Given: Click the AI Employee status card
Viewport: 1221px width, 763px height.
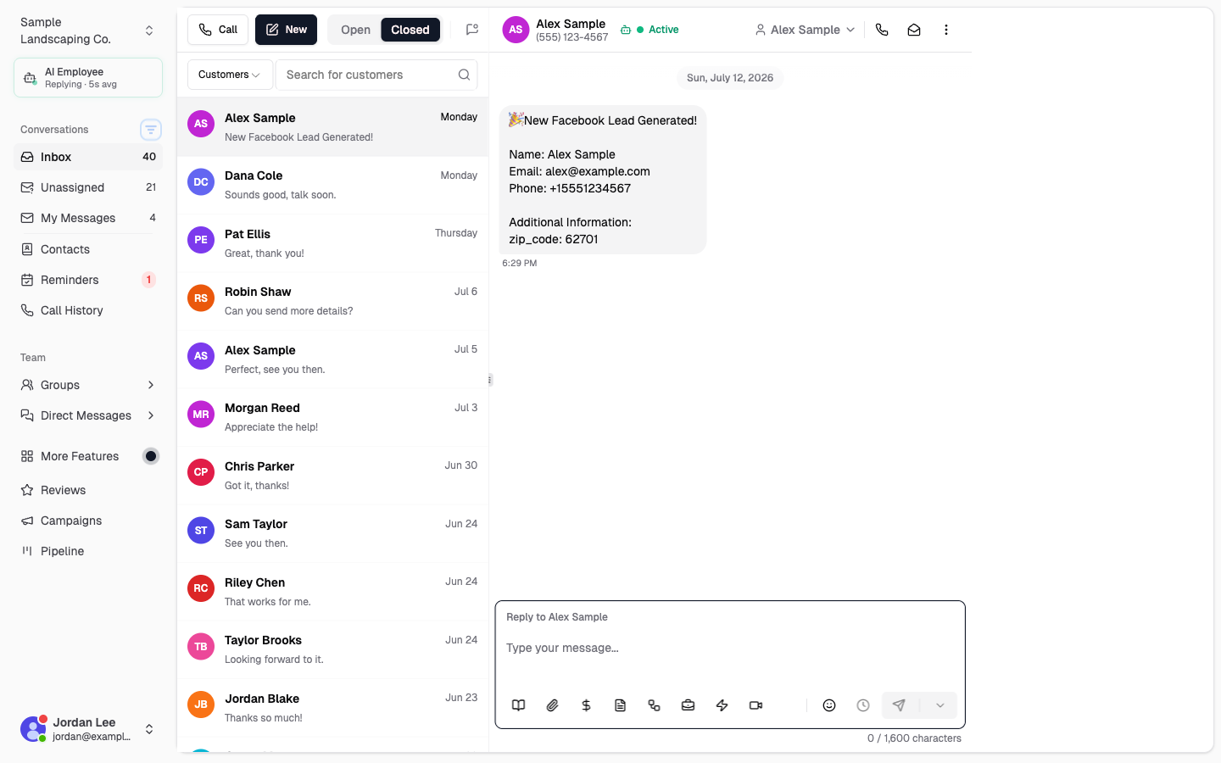Looking at the screenshot, I should click(88, 78).
